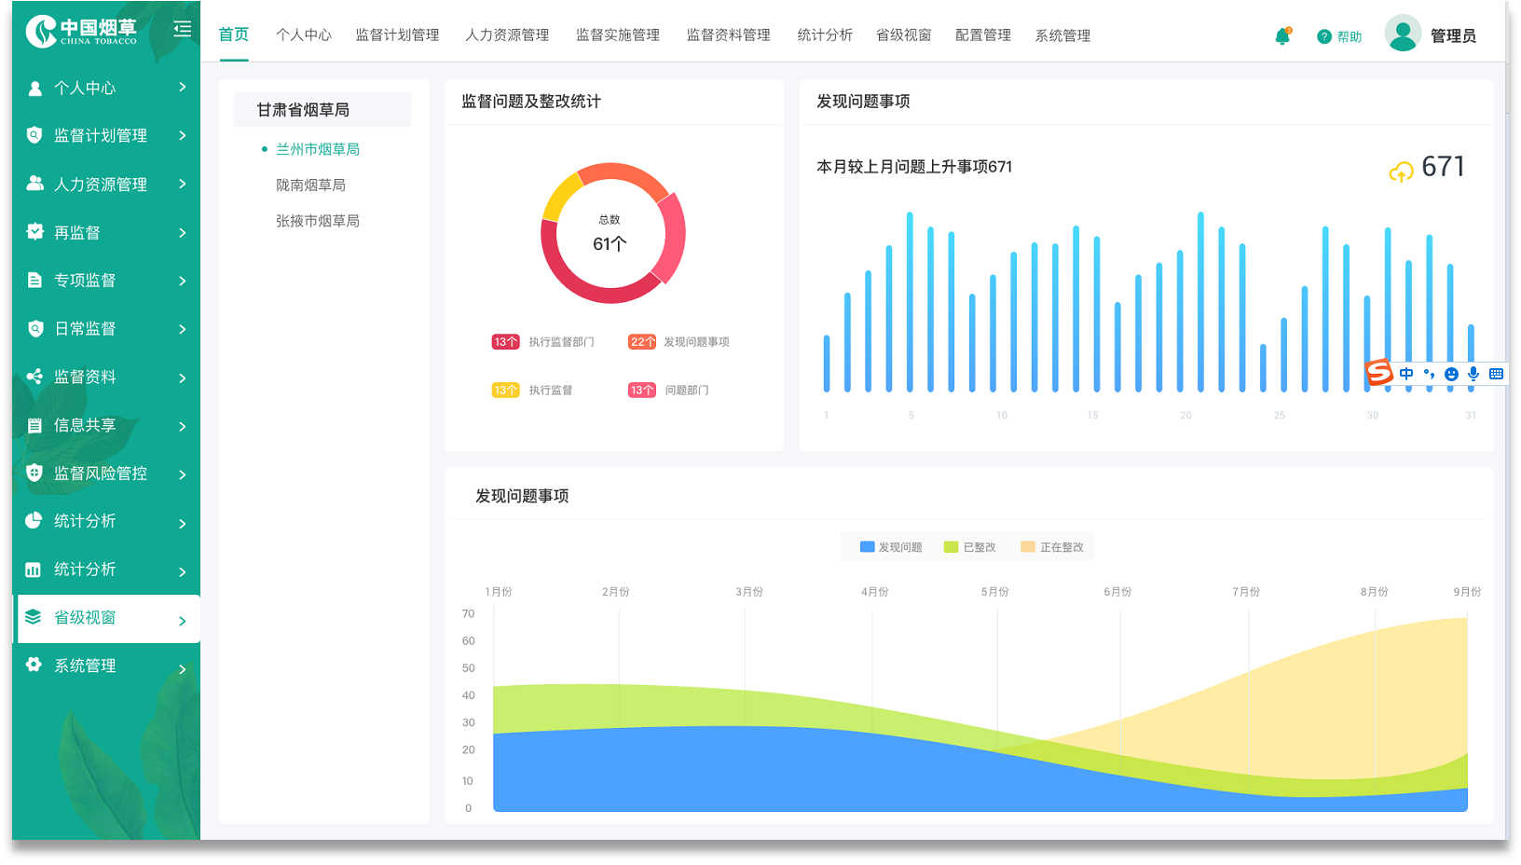Switch to the 监督实施管理 top tab

pyautogui.click(x=618, y=35)
